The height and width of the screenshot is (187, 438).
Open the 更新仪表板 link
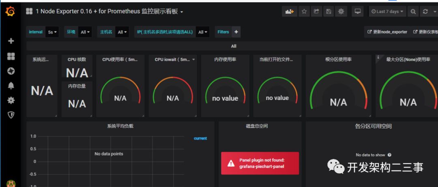(425, 32)
